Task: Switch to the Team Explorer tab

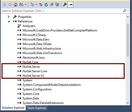Action: pyautogui.click(x=37, y=108)
